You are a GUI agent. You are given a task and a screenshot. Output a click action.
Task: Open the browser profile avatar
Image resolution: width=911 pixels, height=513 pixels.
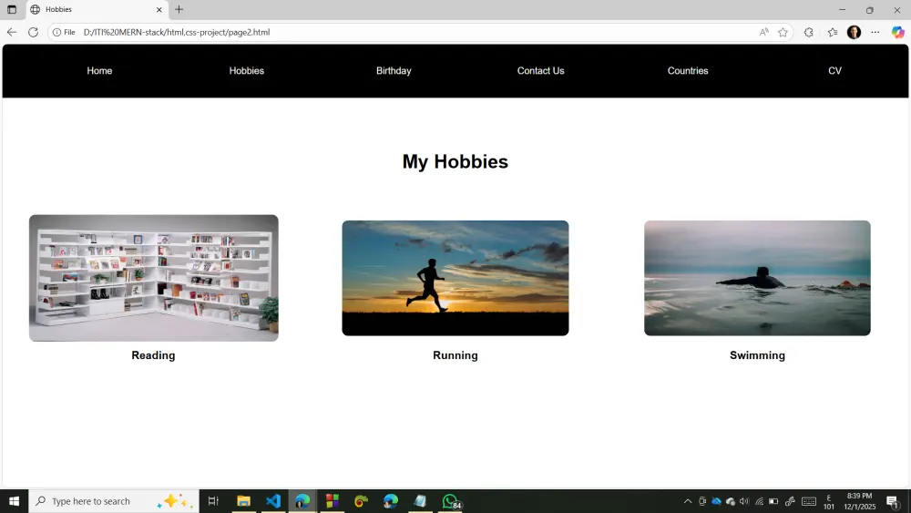click(855, 32)
